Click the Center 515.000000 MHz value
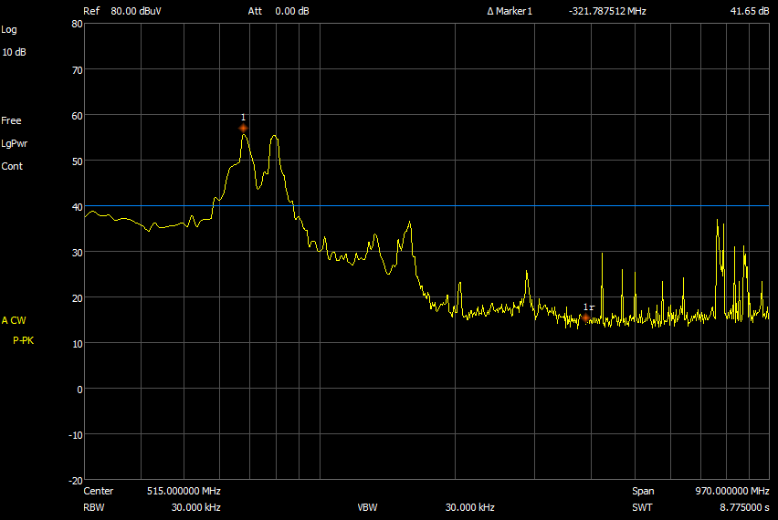The width and height of the screenshot is (778, 520). [x=184, y=491]
